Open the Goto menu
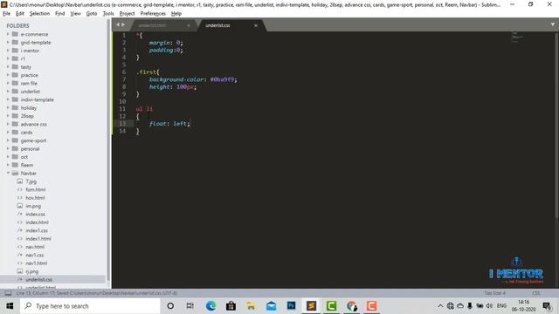Screen dimensions: 559x314 coord(92,14)
